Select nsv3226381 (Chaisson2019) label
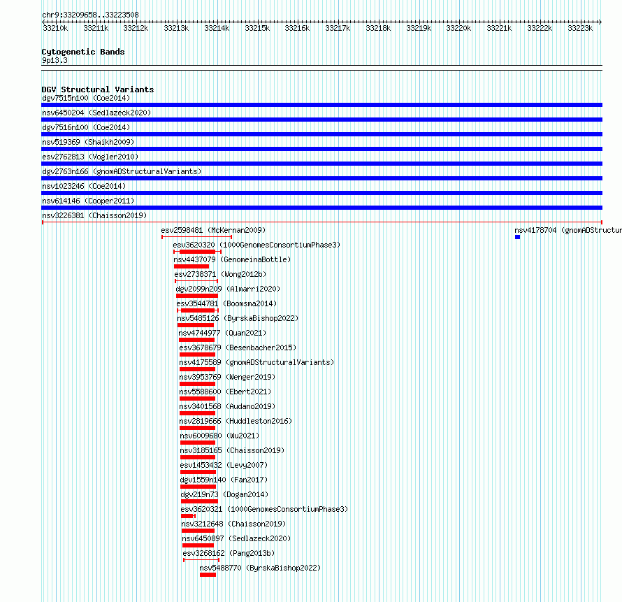This screenshot has width=622, height=602. (94, 215)
